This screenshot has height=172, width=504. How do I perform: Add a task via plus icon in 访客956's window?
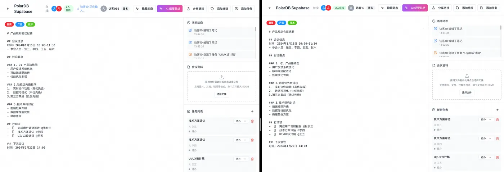pyautogui.click(x=252, y=112)
